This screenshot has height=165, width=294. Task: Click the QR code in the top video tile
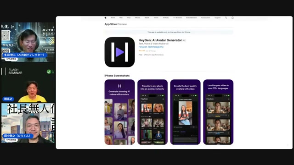point(6,35)
